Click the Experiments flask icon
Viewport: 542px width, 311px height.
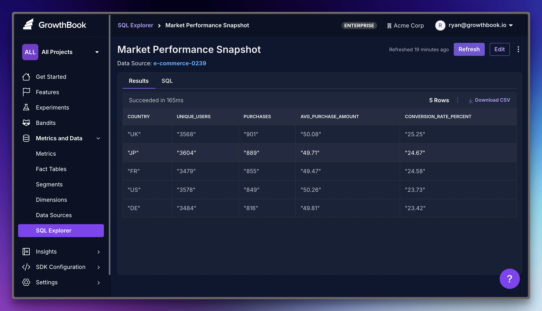pyautogui.click(x=26, y=107)
